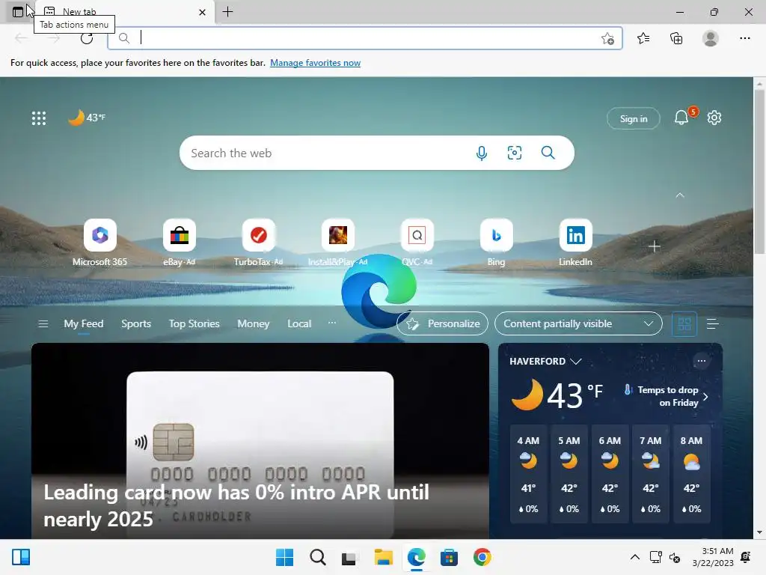This screenshot has height=575, width=766.
Task: Switch feed to grid view
Action: click(684, 323)
